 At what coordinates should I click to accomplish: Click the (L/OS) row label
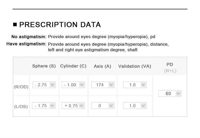(21, 106)
